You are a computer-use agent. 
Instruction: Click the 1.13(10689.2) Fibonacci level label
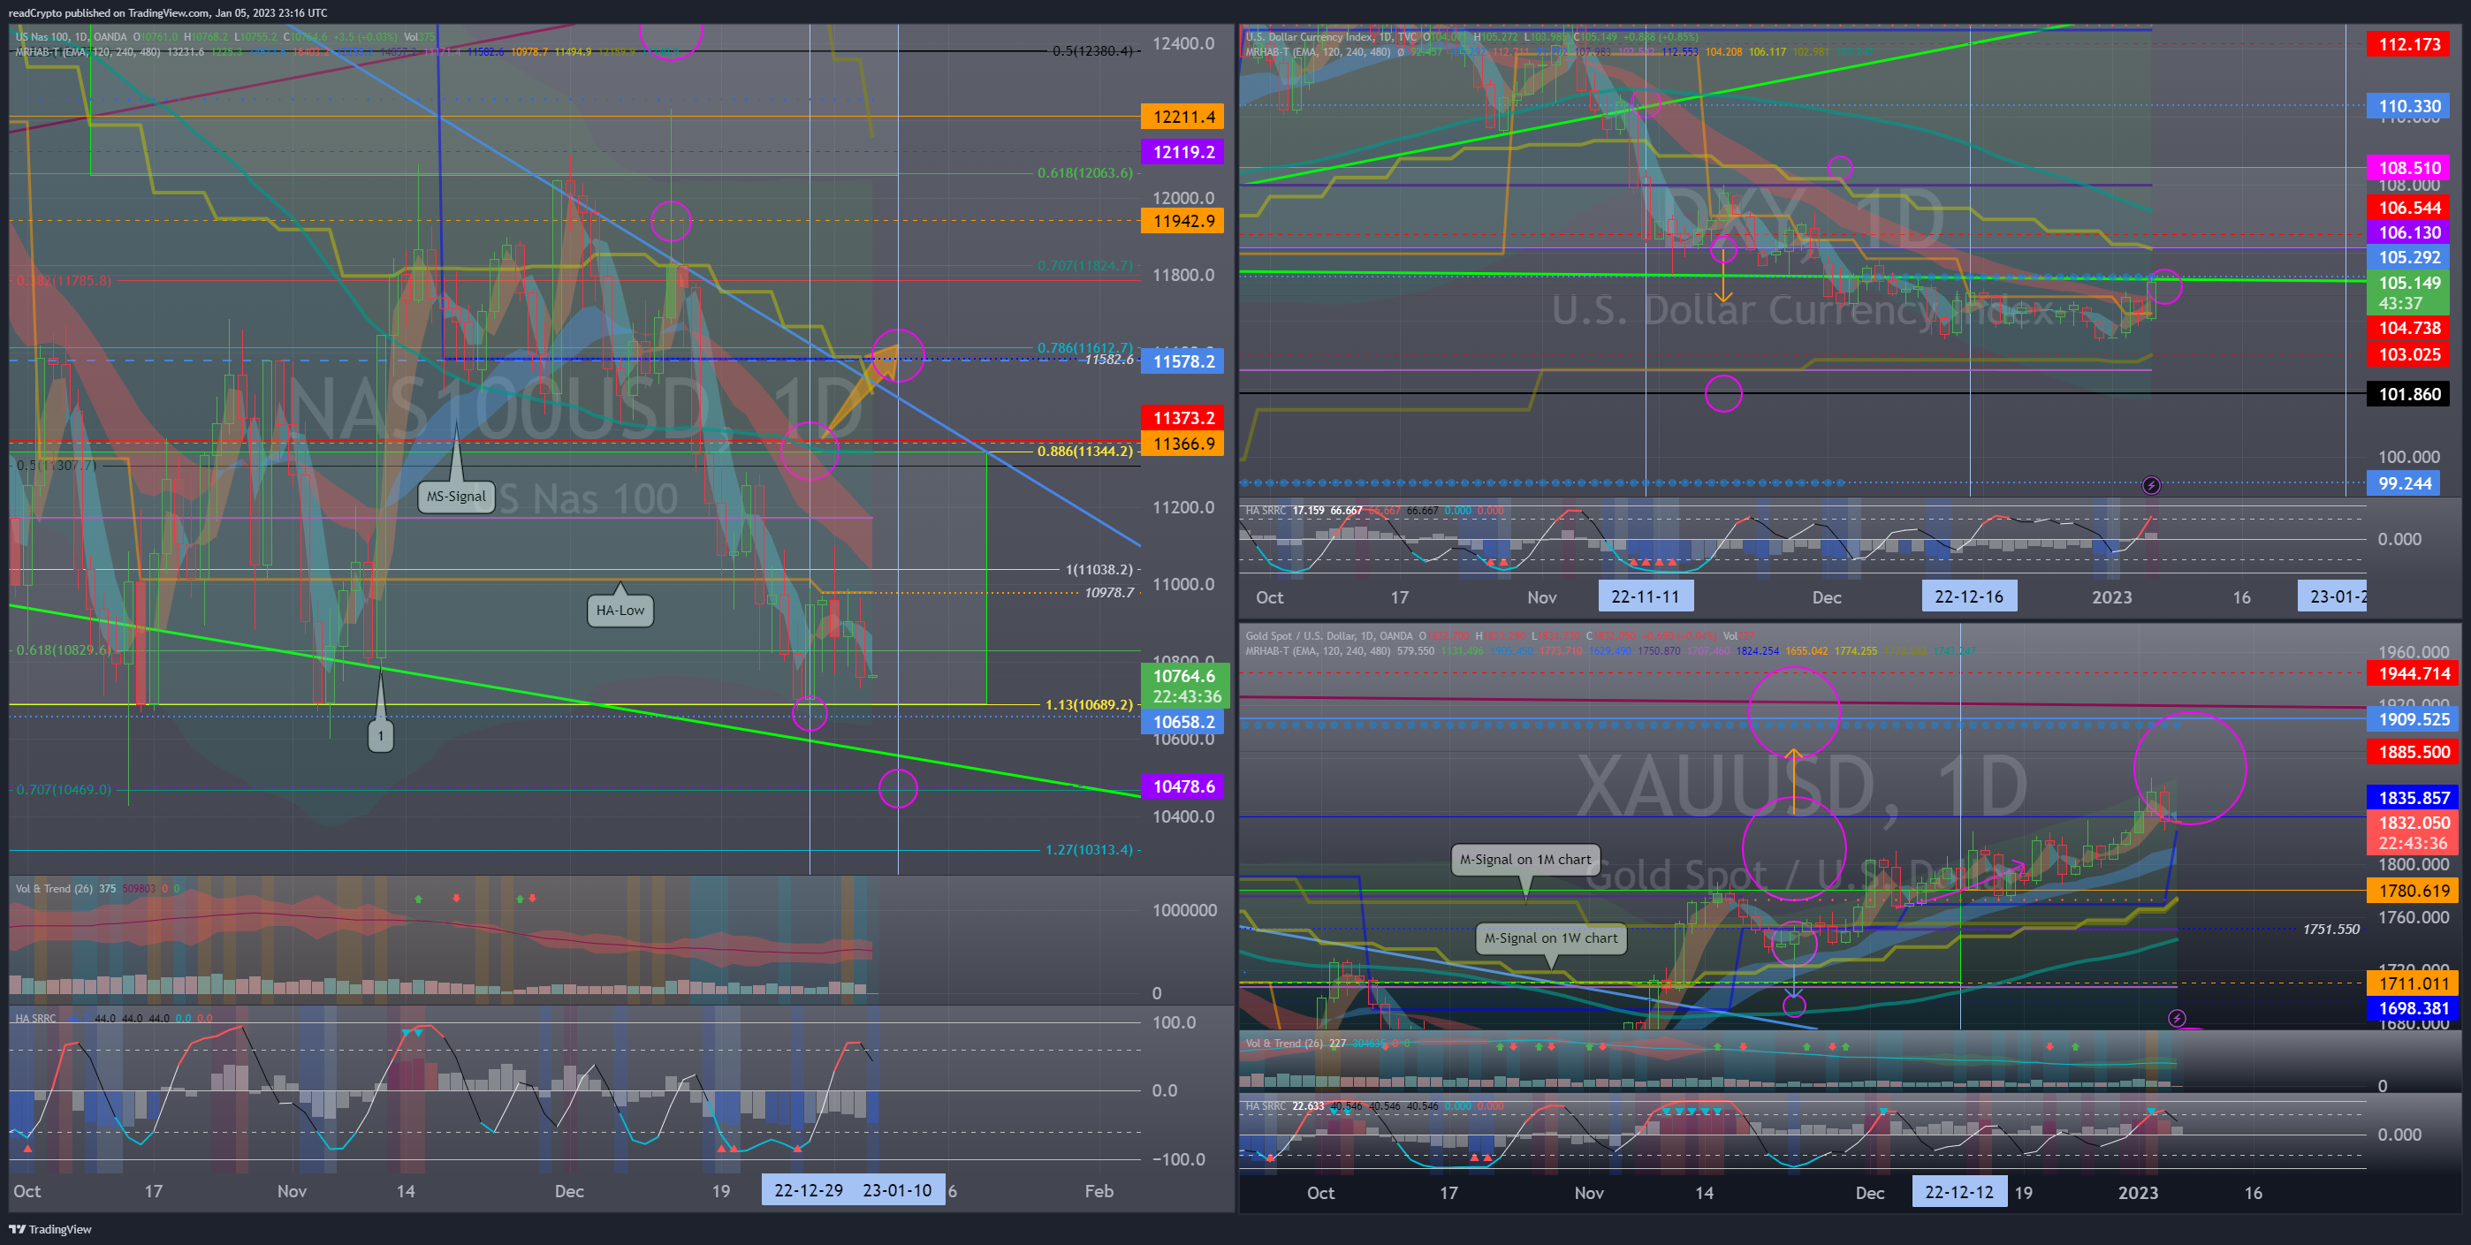point(1089,705)
